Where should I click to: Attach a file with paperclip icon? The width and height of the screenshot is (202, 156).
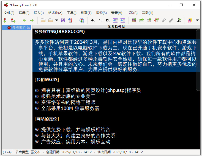click(x=164, y=20)
